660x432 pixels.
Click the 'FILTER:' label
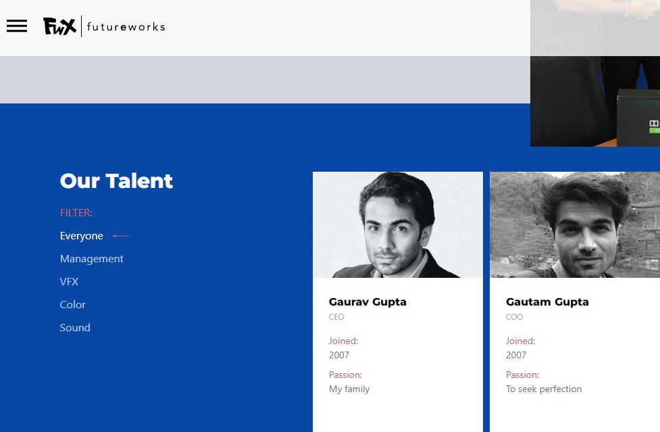click(x=76, y=213)
